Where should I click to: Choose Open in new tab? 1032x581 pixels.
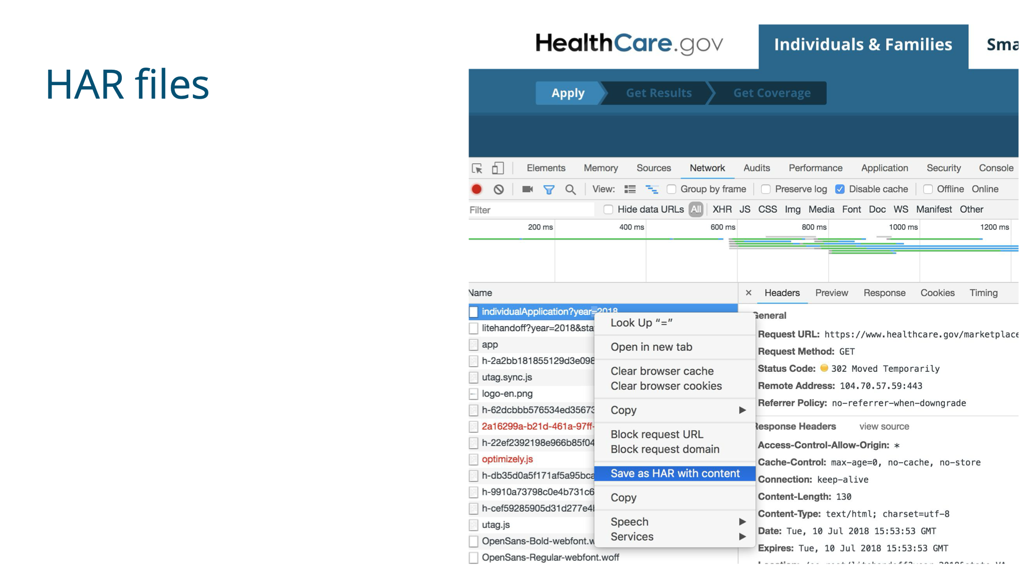tap(675, 347)
